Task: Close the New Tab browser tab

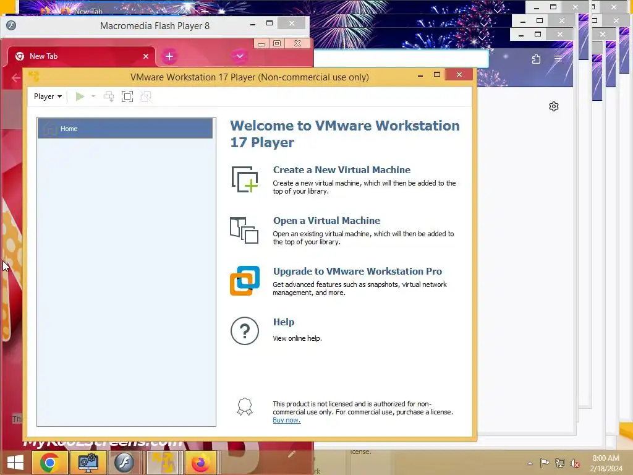Action: [146, 56]
